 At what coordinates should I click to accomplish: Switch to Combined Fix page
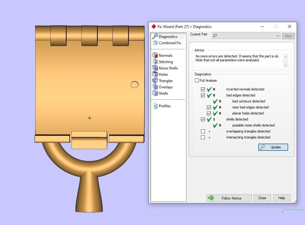pos(170,43)
